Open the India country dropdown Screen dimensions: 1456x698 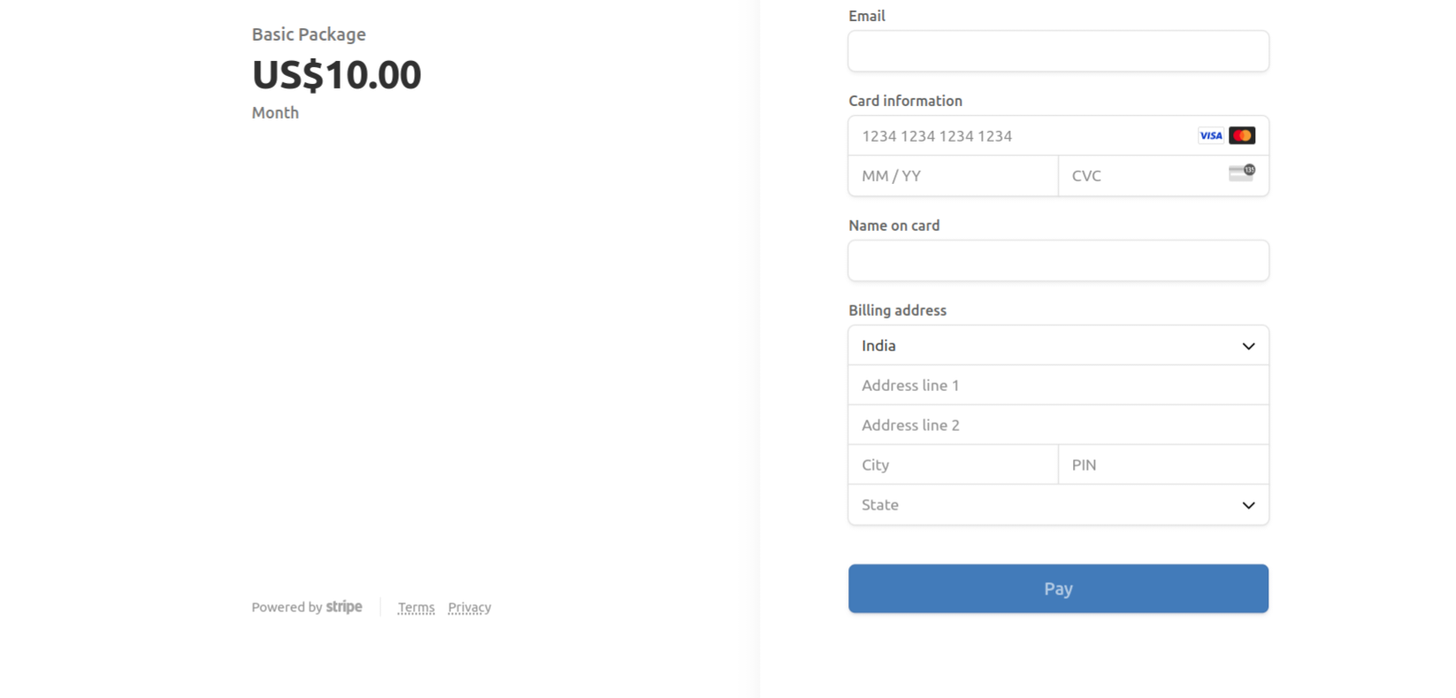(1058, 346)
